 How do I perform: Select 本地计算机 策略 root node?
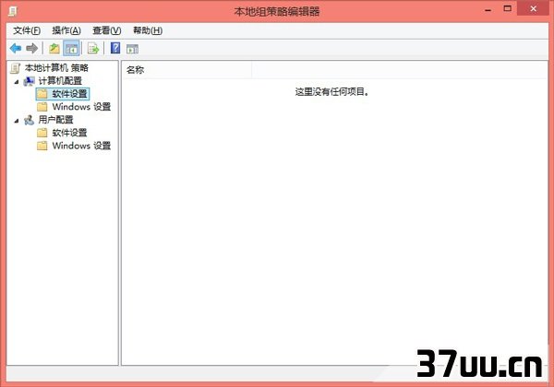(56, 67)
